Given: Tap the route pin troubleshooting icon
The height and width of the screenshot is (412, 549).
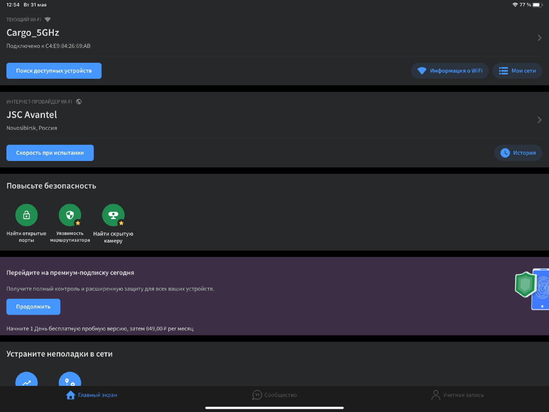Looking at the screenshot, I should 70,379.
